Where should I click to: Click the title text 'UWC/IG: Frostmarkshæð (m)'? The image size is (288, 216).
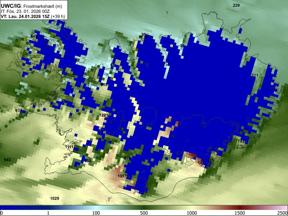coord(32,6)
